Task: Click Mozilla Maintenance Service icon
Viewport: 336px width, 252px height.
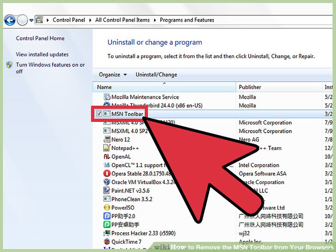Action: (107, 97)
